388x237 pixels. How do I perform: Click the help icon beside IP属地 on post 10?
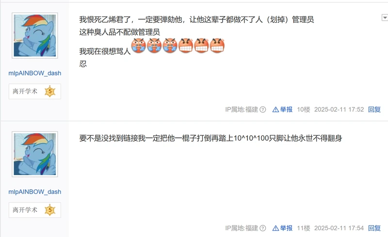click(263, 109)
